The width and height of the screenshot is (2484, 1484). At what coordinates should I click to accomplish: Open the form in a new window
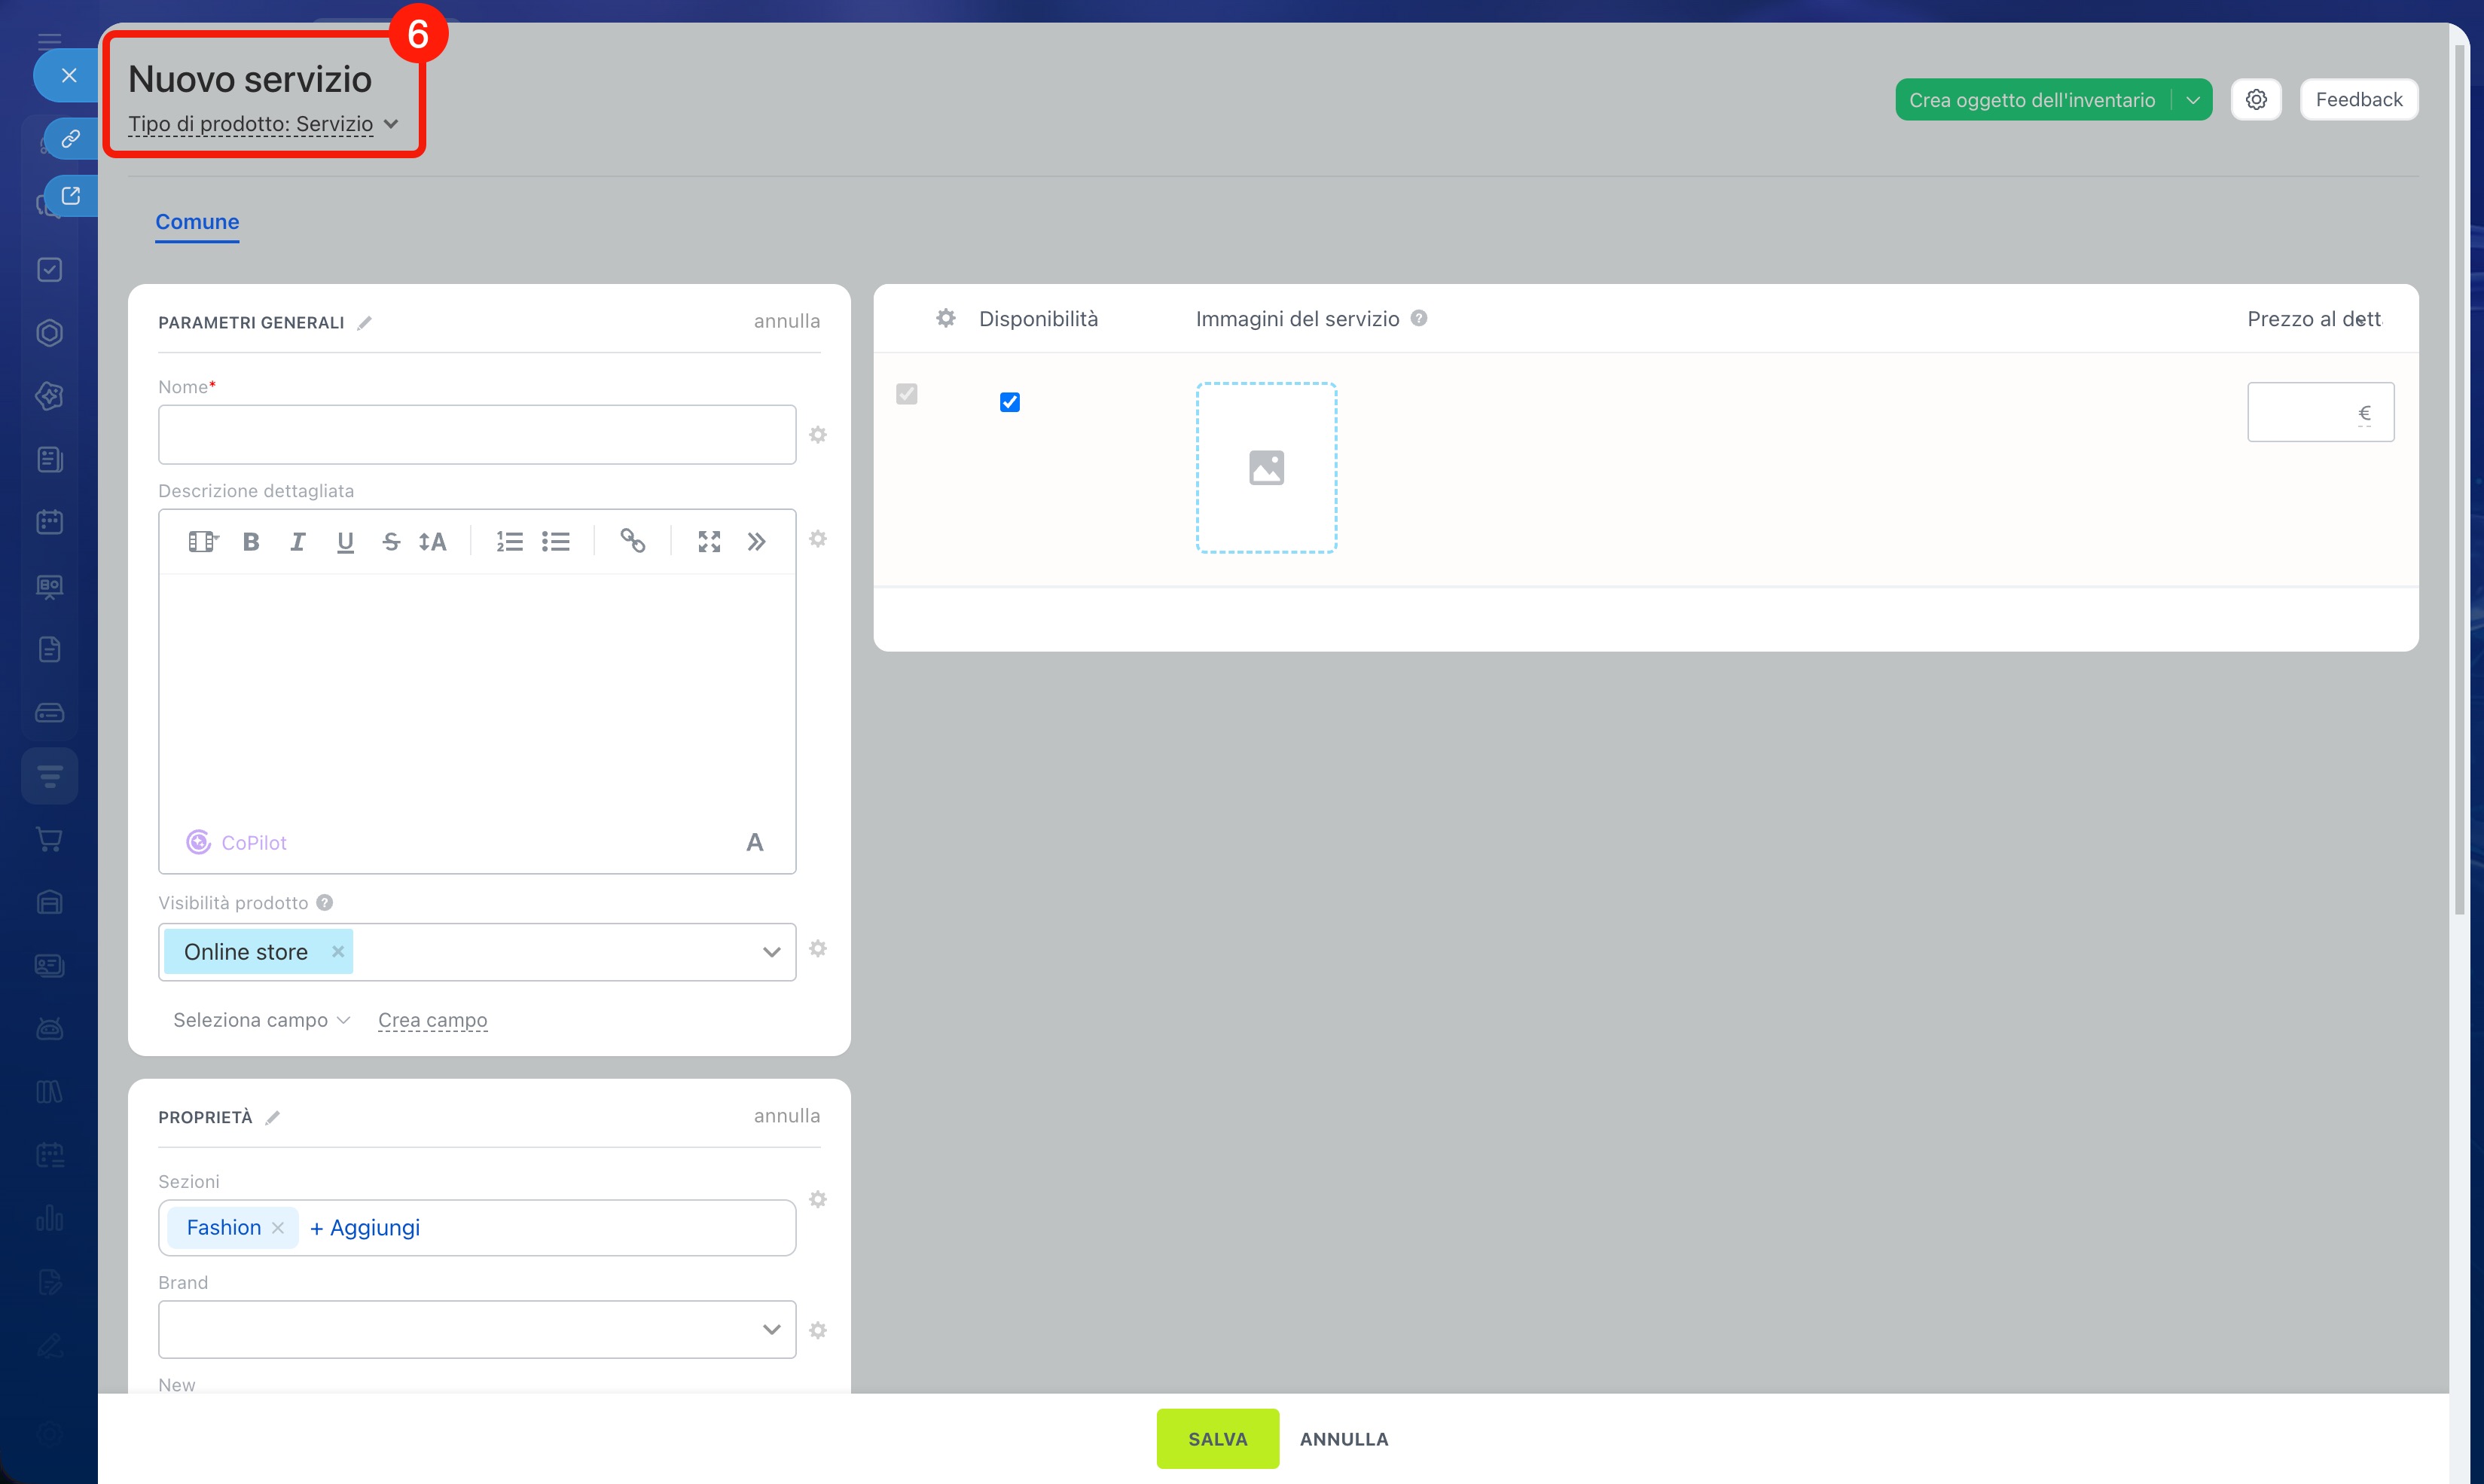point(70,195)
